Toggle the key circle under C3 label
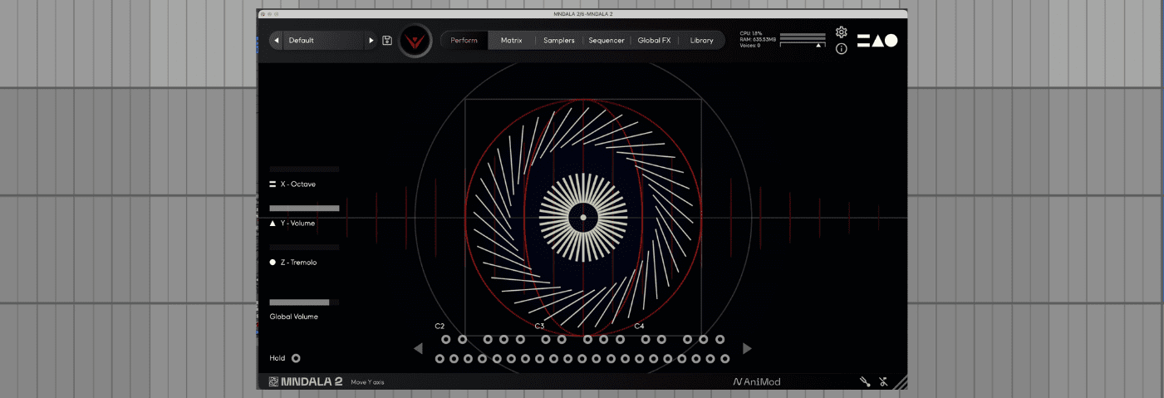Viewport: 1164px width, 398px height. click(x=546, y=339)
